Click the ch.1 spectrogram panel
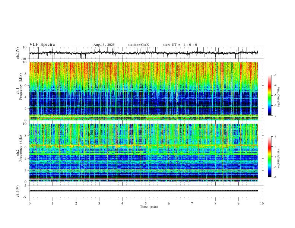 coord(143,91)
